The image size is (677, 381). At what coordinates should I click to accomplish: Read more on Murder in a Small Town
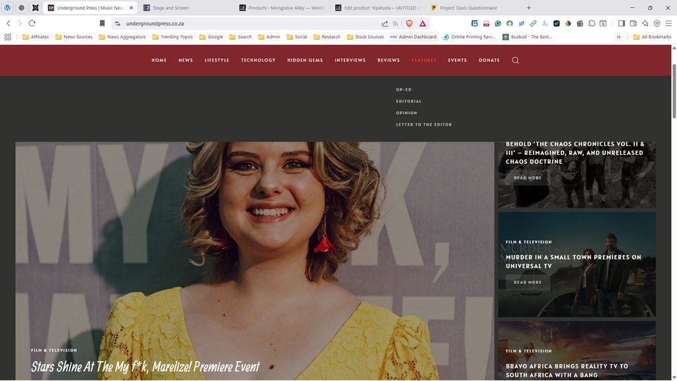point(527,282)
